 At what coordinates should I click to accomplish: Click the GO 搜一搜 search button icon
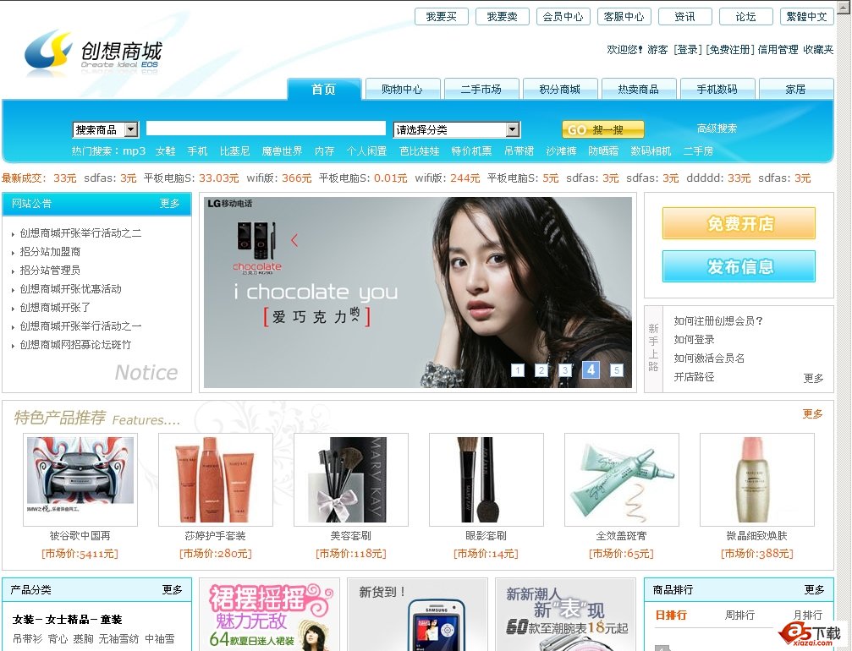click(x=603, y=128)
